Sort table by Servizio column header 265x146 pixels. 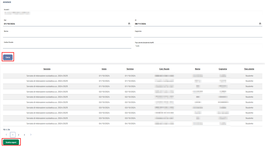pos(47,69)
